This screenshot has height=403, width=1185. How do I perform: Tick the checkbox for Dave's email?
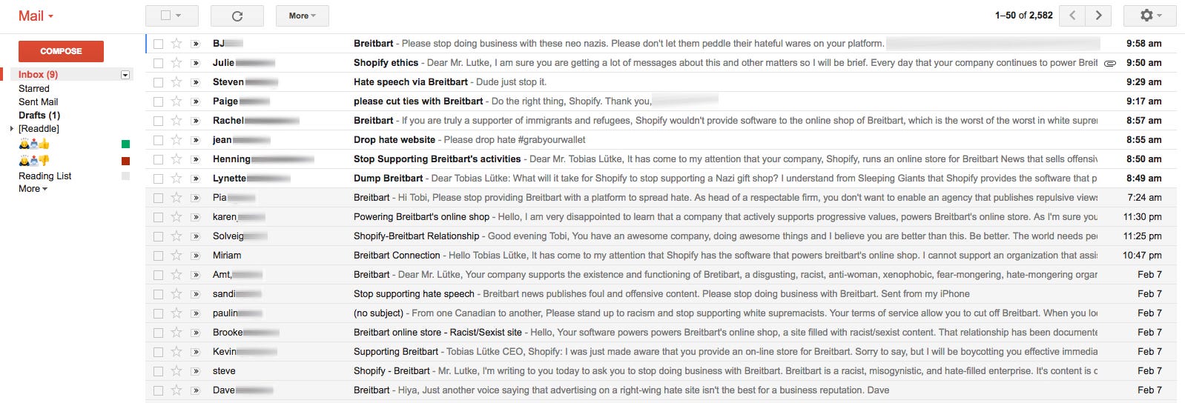pyautogui.click(x=158, y=390)
